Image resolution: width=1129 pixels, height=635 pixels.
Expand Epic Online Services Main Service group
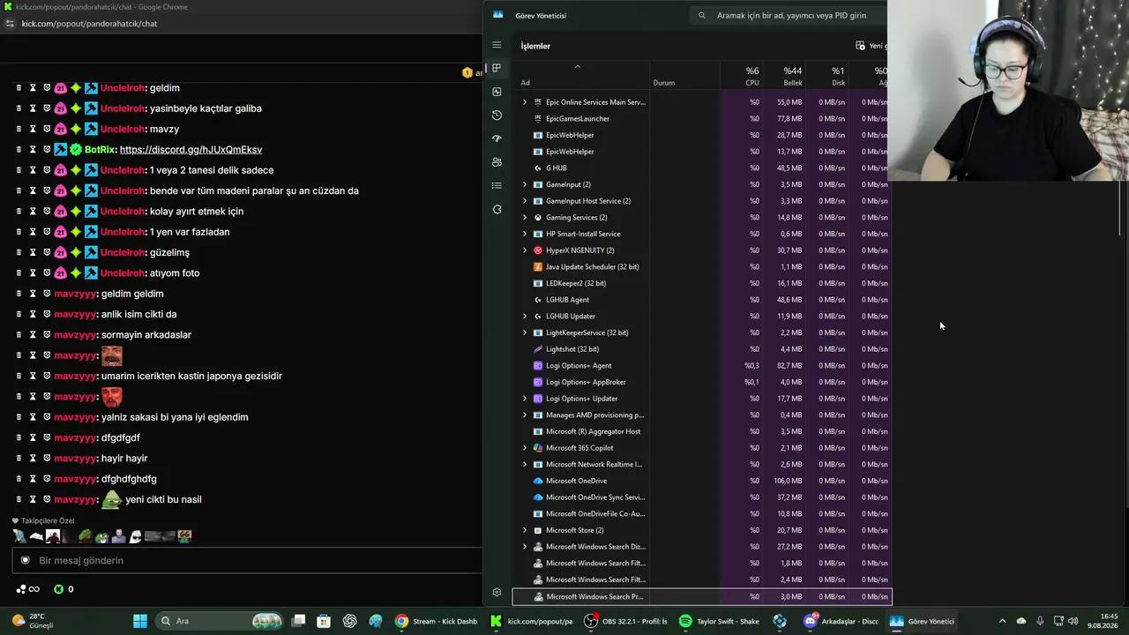(525, 102)
